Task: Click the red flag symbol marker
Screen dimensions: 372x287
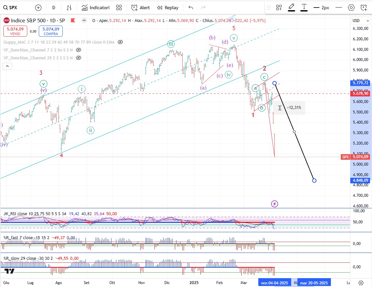Action: click(73, 21)
